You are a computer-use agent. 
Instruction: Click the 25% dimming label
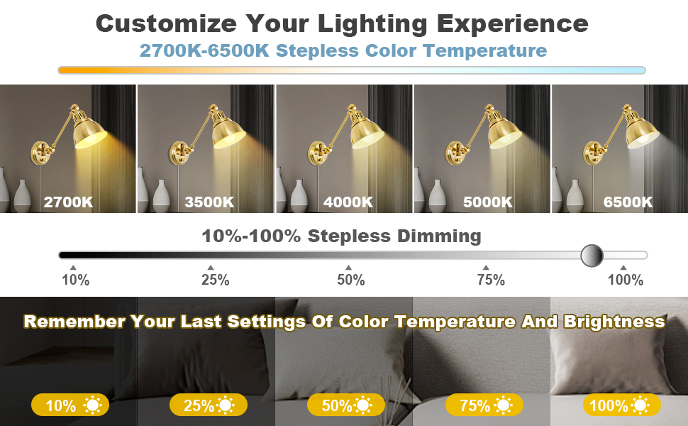[x=215, y=280]
